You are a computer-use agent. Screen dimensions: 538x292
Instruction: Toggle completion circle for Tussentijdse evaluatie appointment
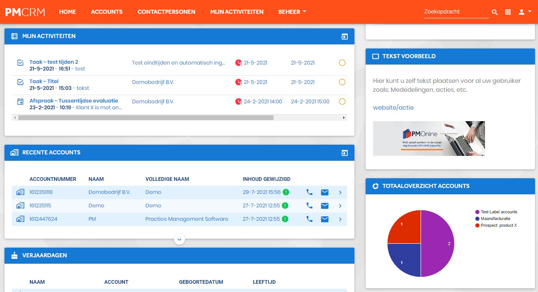pyautogui.click(x=342, y=101)
